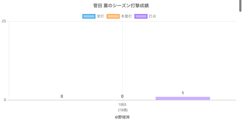242x121 pixels.
Task: Click the 1955 x-axis year label
Action: [122, 105]
